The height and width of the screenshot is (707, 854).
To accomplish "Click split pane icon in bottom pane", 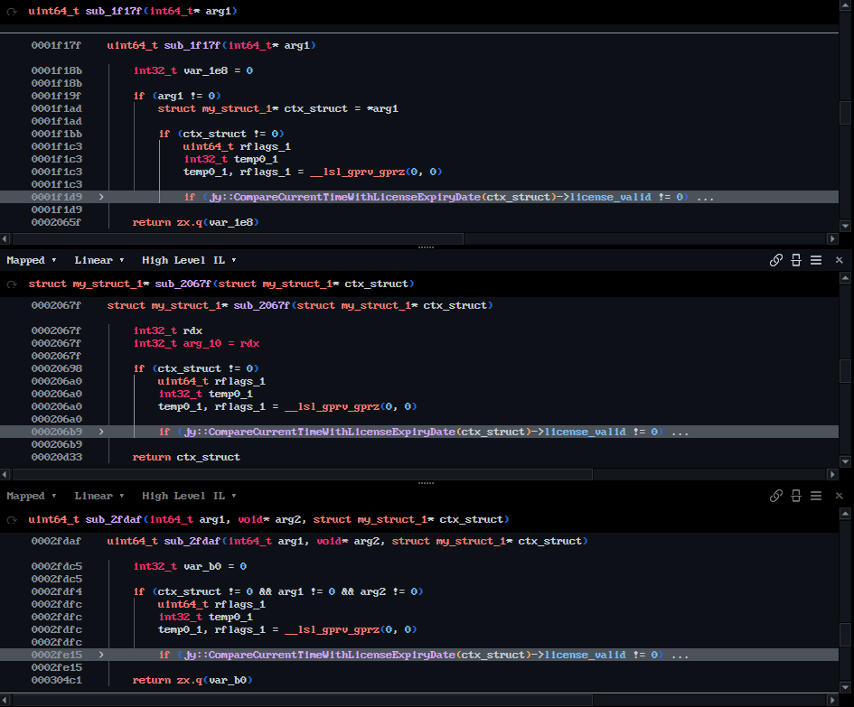I will click(x=796, y=496).
